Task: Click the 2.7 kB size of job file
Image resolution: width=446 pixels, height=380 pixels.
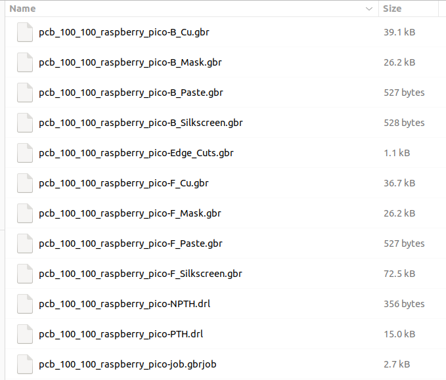Action: [397, 364]
